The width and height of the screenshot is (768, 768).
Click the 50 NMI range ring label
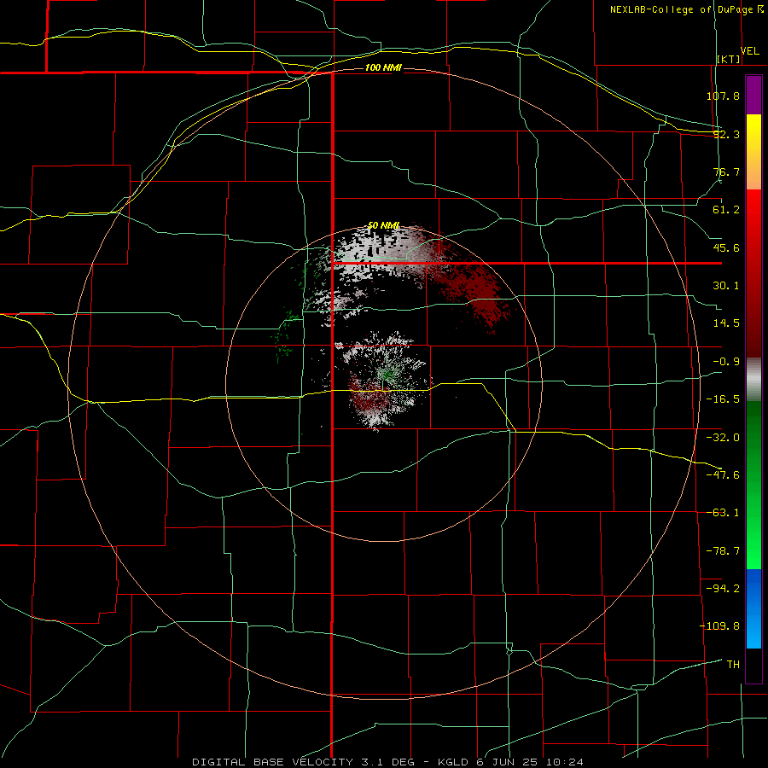[383, 226]
